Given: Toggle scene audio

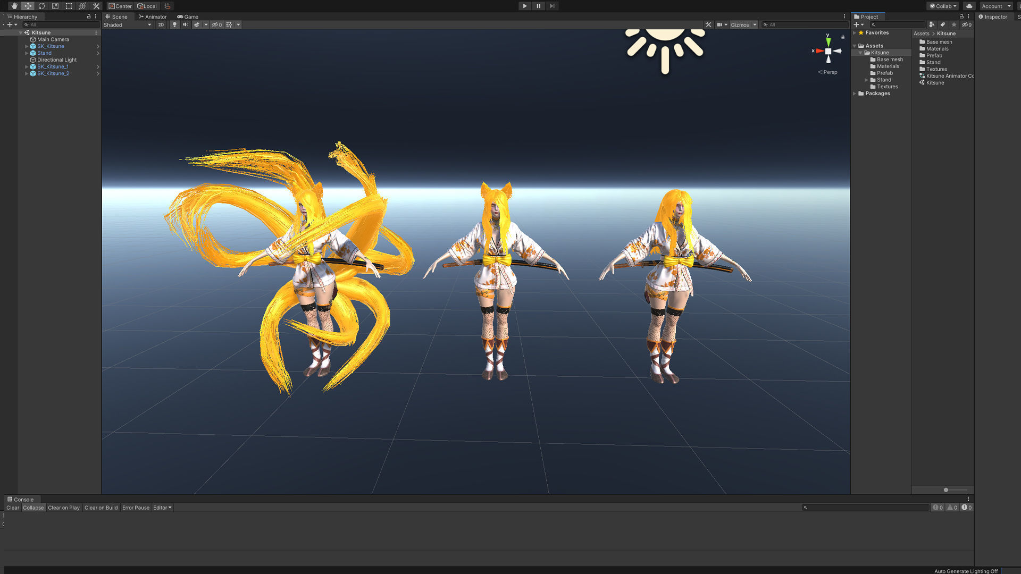Looking at the screenshot, I should click(x=186, y=24).
